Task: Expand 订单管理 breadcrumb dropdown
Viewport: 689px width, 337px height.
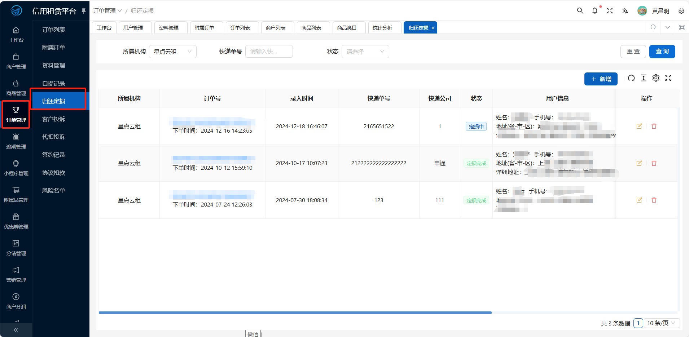Action: (x=107, y=11)
